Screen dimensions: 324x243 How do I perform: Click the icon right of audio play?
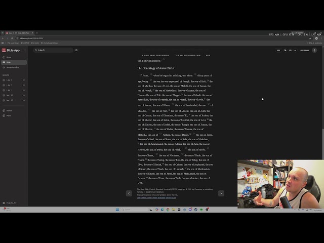coord(290,50)
